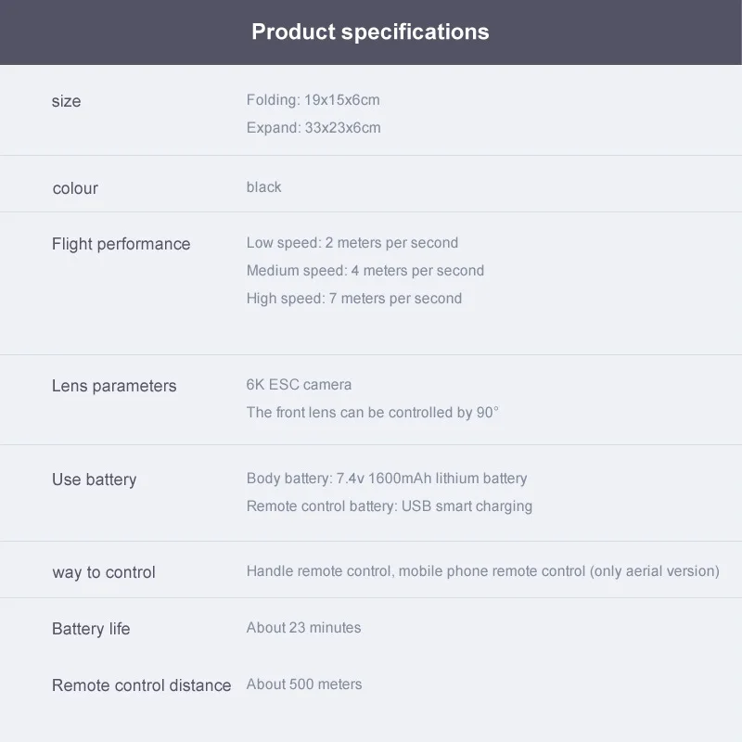Viewport: 742px width, 742px height.
Task: Click the 'Flight performance' label
Action: [121, 244]
